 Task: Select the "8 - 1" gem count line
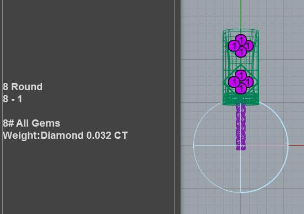coord(12,99)
